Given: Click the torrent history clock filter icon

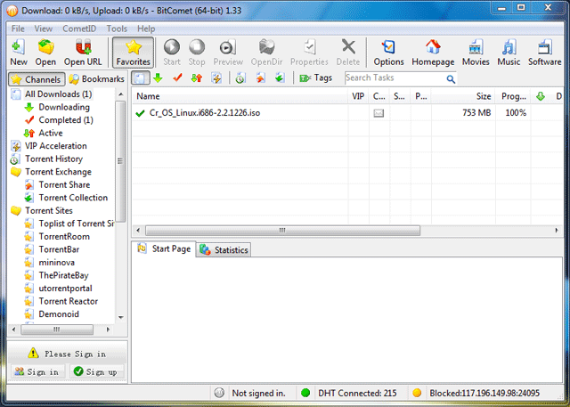Looking at the screenshot, I should [x=240, y=77].
